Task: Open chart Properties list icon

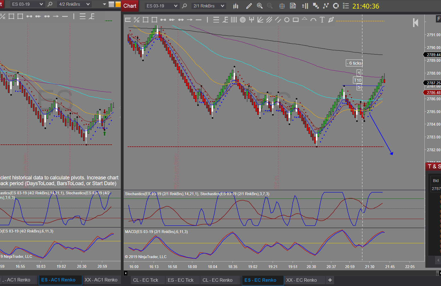Action: click(x=346, y=6)
